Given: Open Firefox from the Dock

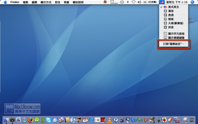Looking at the screenshot, I should (x=31, y=120).
